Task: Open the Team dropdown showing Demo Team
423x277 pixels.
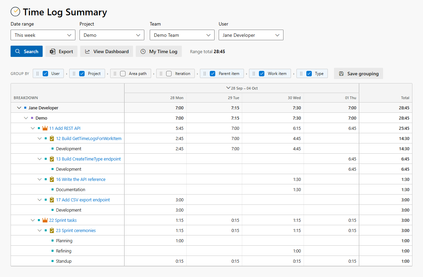Action: [182, 35]
